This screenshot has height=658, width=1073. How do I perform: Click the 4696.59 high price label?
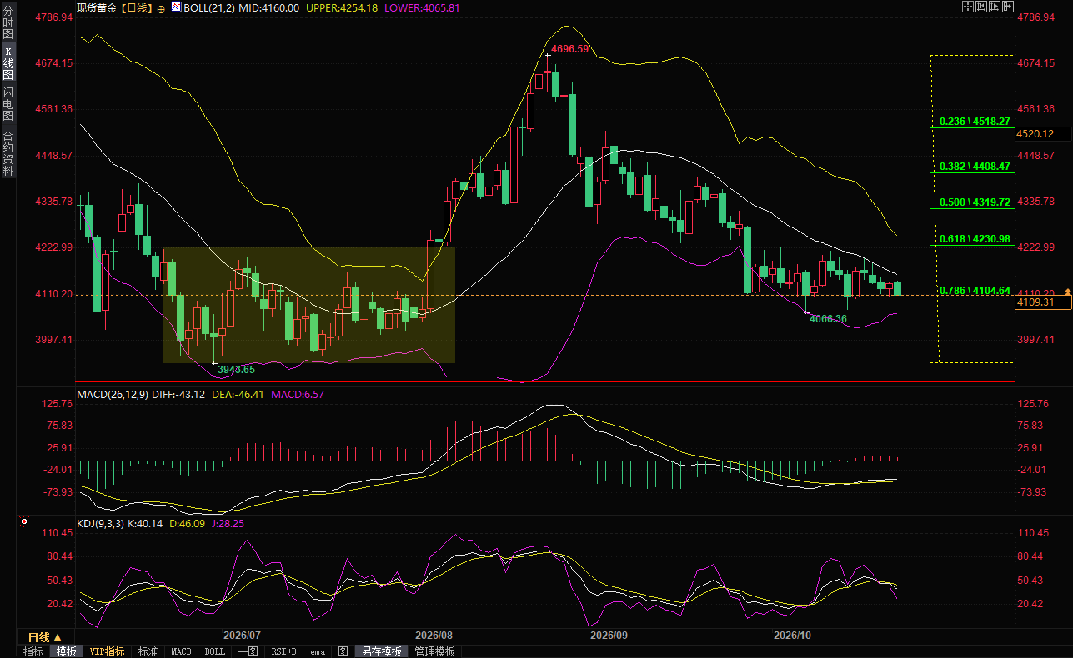coord(569,49)
